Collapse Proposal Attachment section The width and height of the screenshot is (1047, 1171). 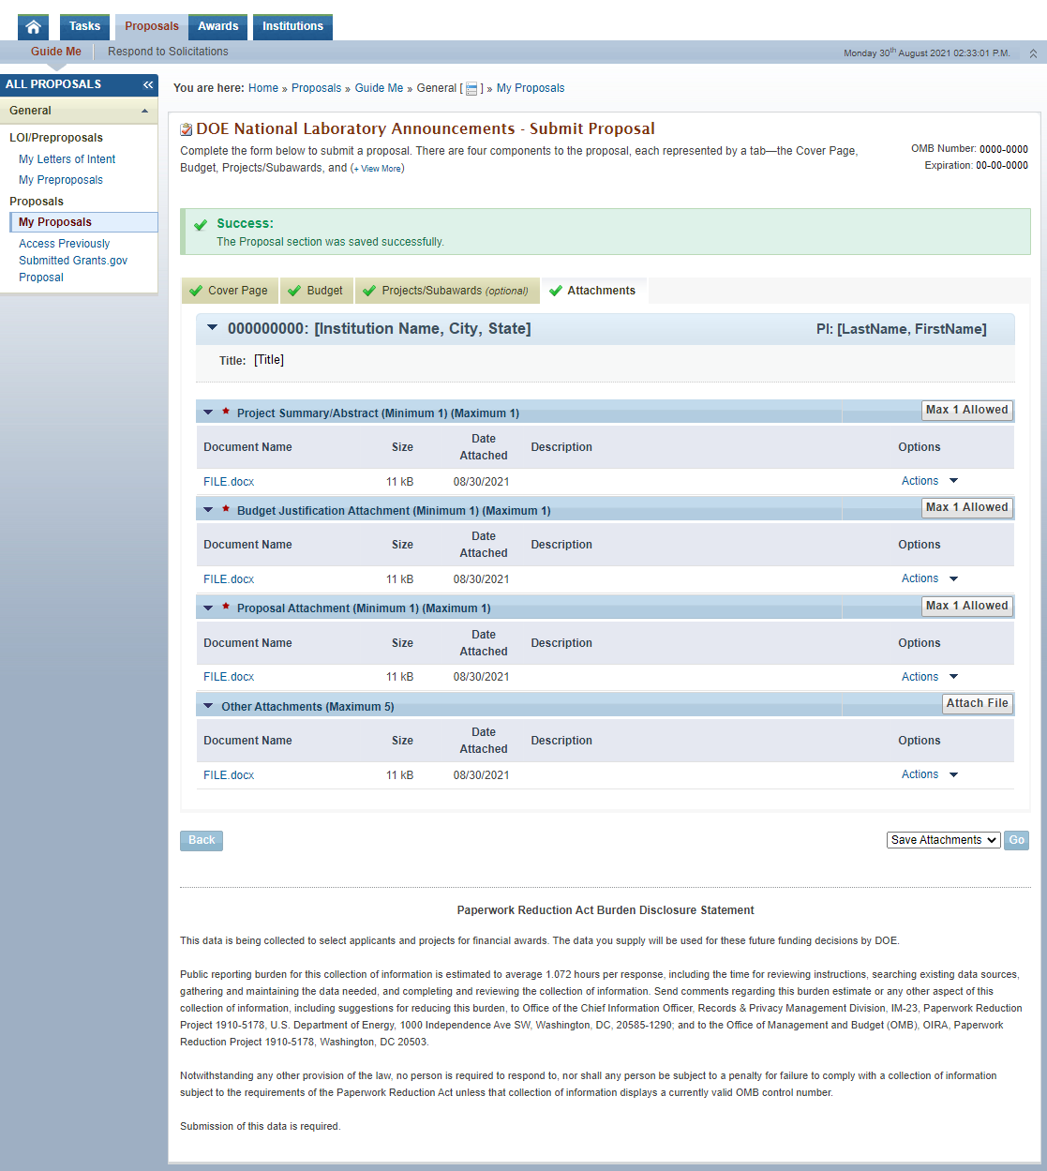[x=208, y=608]
